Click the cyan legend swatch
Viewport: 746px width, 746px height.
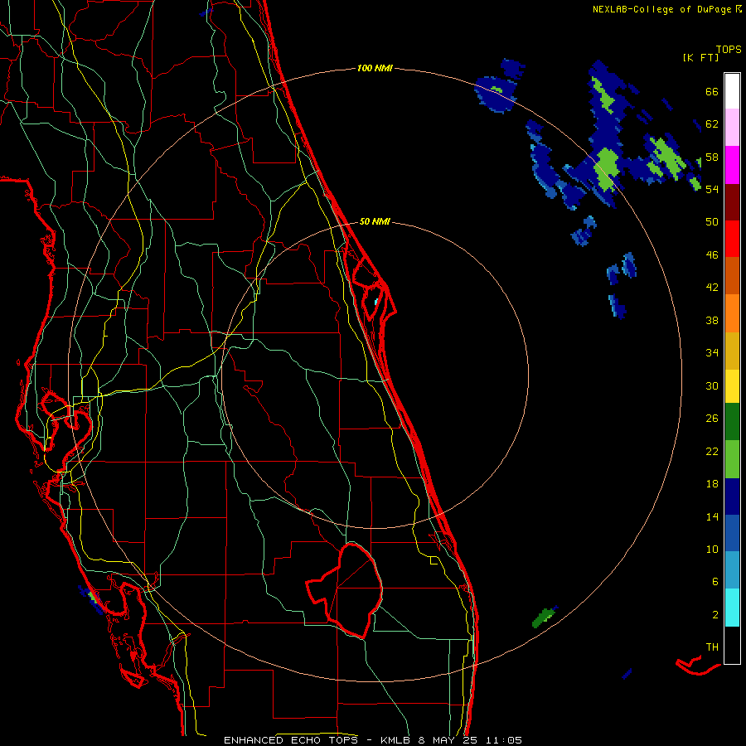[732, 608]
